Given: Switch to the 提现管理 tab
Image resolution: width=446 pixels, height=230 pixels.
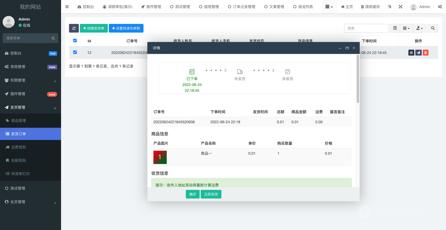Looking at the screenshot, I should [209, 7].
